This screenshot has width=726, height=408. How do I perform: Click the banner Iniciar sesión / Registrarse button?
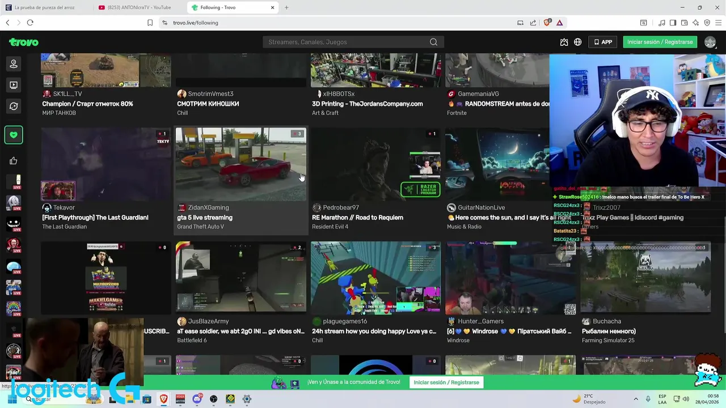pyautogui.click(x=446, y=382)
